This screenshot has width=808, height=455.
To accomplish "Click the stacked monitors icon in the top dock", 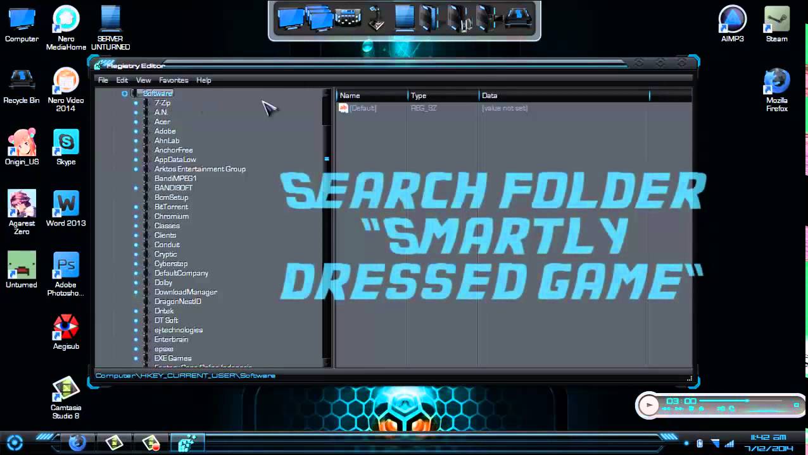I will point(319,18).
